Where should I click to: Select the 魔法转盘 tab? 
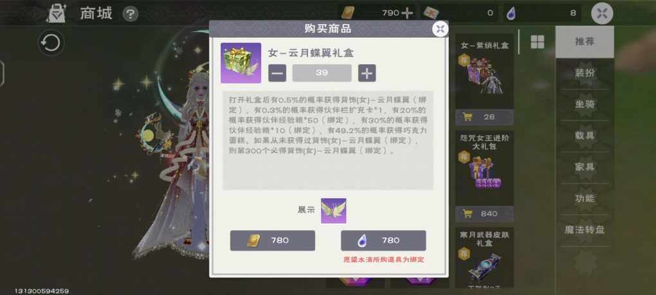pos(585,230)
